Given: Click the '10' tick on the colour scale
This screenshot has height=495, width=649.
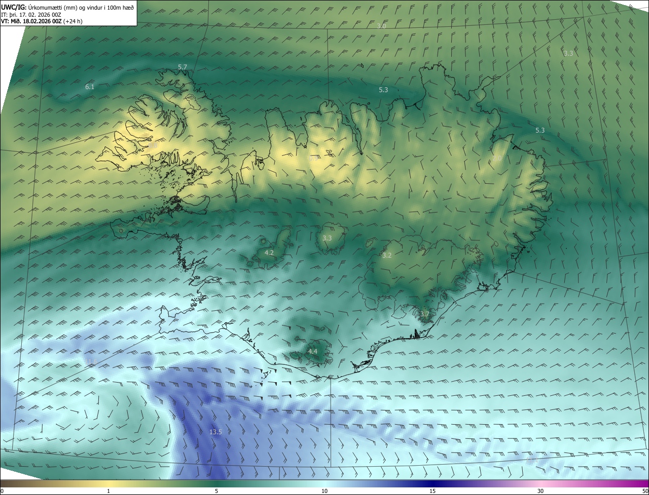Looking at the screenshot, I should point(324,491).
